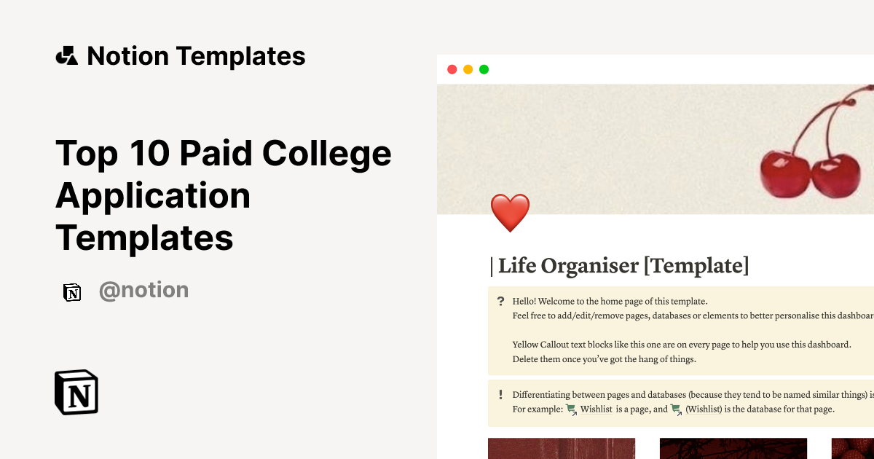
Task: Click the Life Organiser [Template] page title
Action: (619, 266)
